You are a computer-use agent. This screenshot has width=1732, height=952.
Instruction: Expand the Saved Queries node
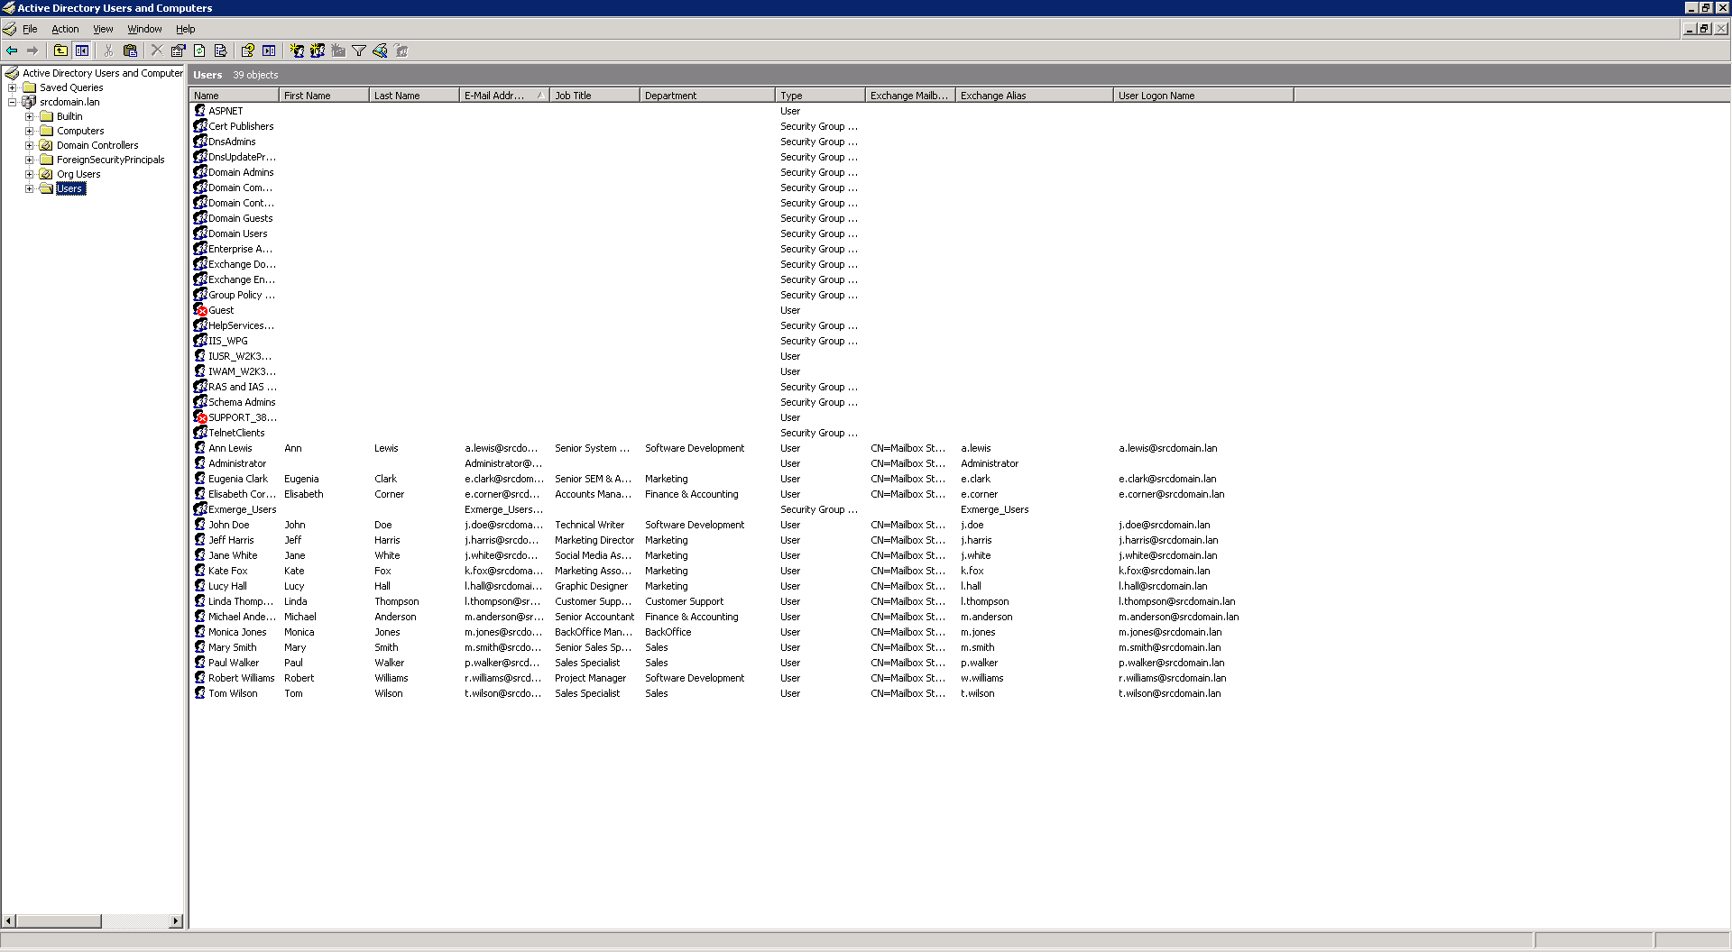pyautogui.click(x=11, y=87)
